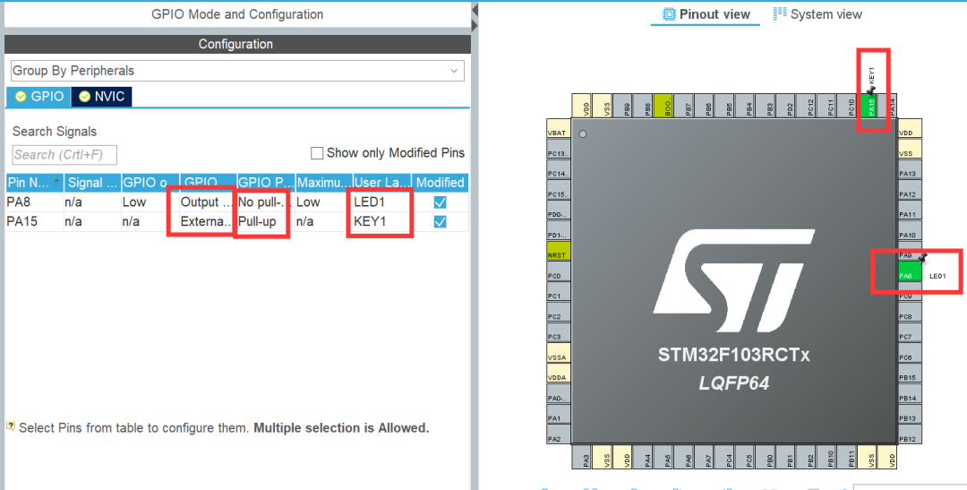Click the Modified column header

[440, 183]
